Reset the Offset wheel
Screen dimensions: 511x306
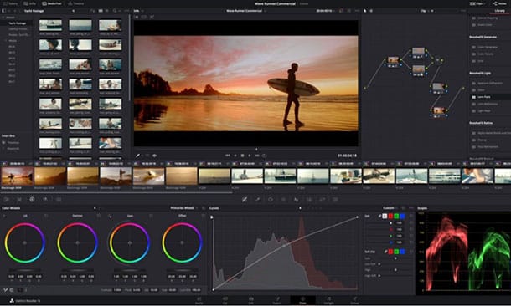coord(204,216)
